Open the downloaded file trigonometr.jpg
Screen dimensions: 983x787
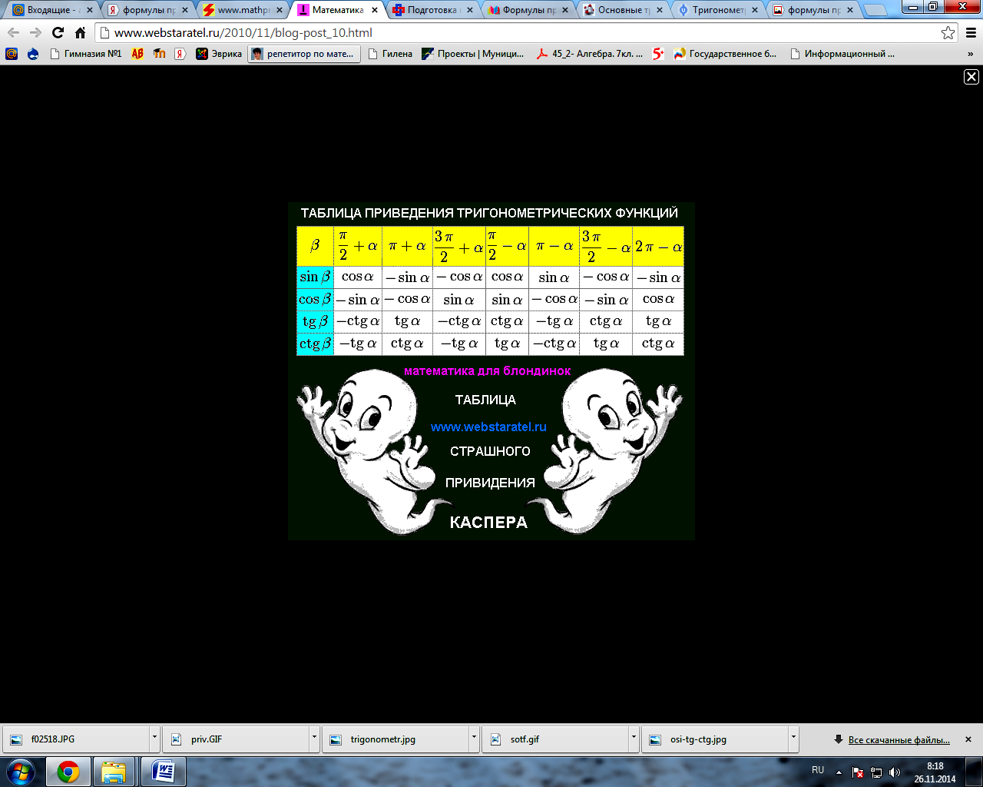[396, 739]
